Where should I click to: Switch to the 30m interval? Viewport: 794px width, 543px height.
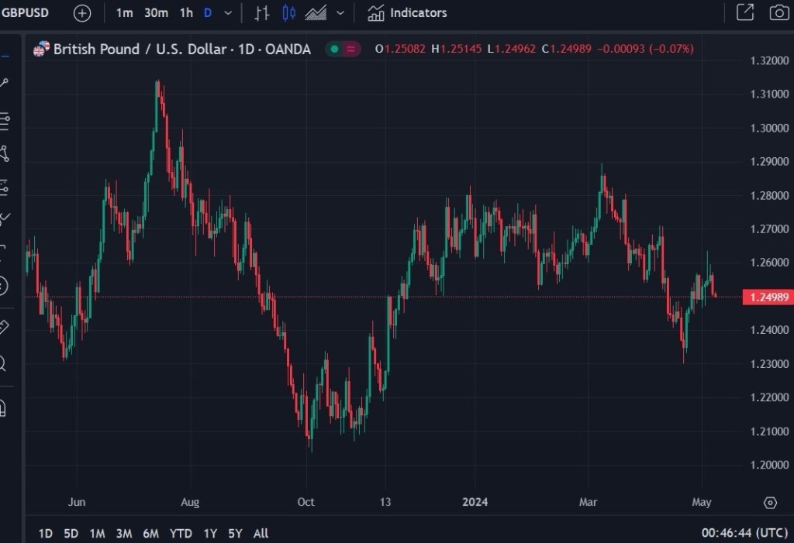click(x=156, y=13)
